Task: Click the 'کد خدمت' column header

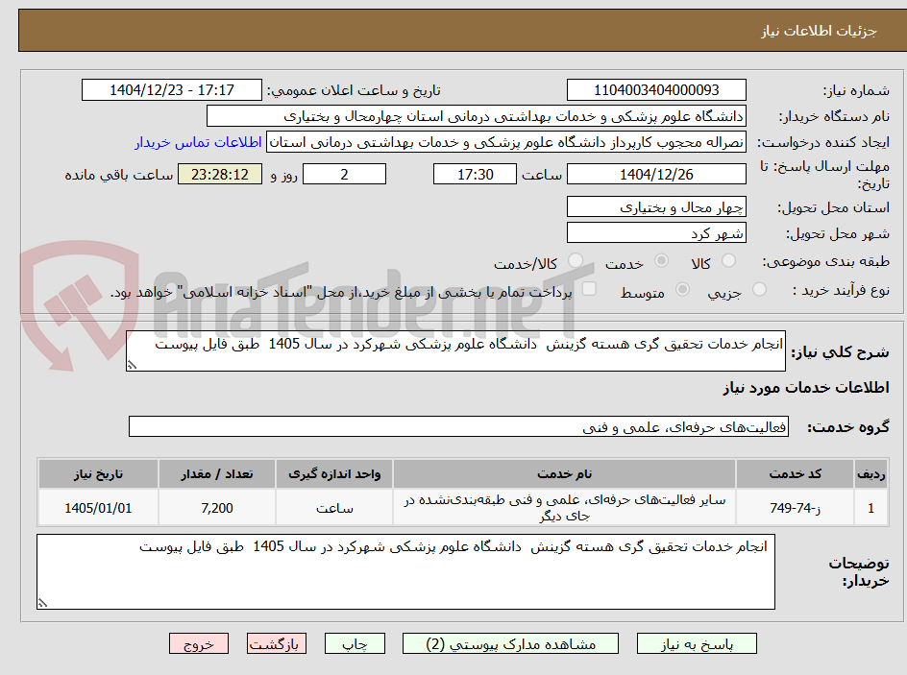Action: [x=796, y=474]
